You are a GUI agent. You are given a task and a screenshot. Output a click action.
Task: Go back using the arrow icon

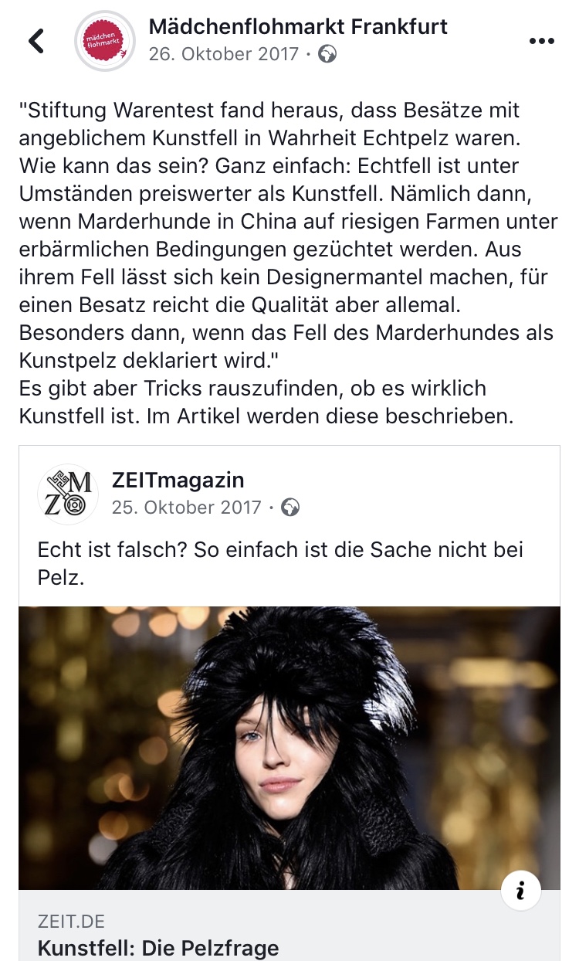(36, 40)
